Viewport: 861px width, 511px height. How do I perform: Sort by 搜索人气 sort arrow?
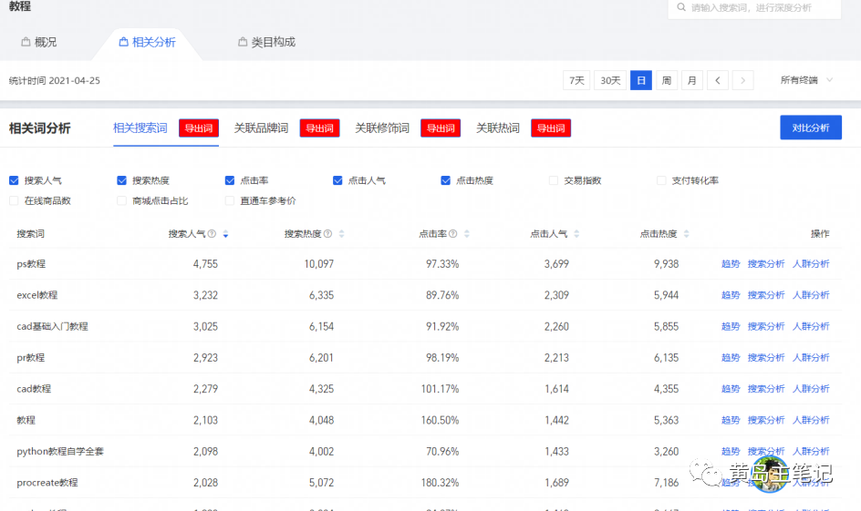pos(225,234)
